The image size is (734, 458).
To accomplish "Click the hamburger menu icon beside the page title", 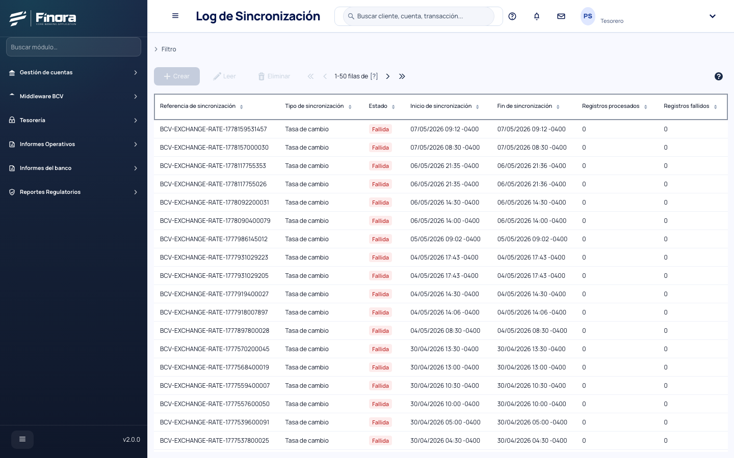I will 175,16.
